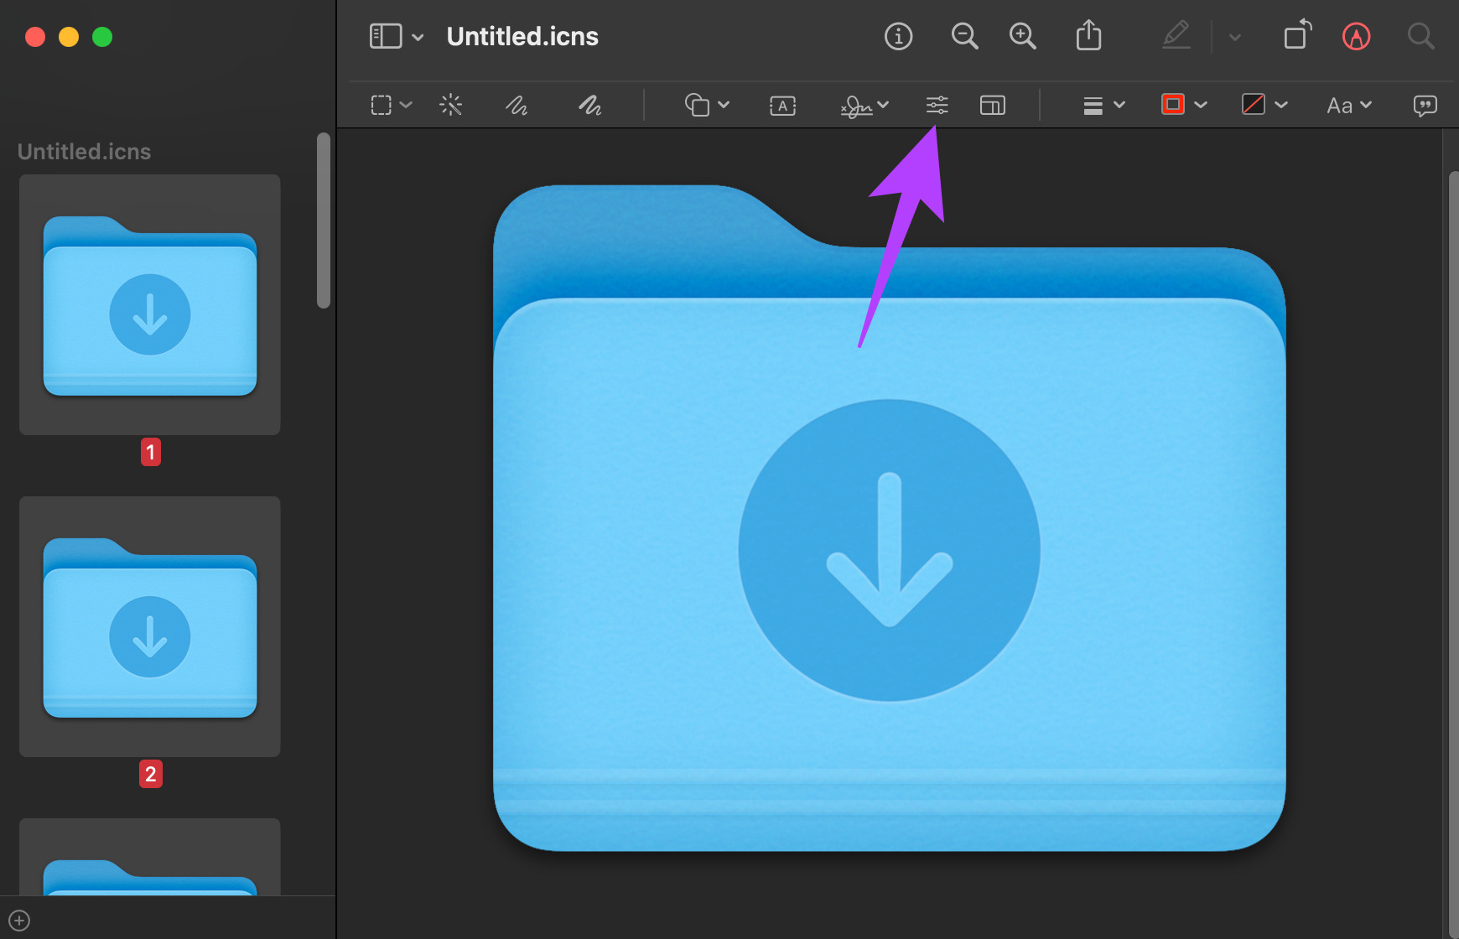The height and width of the screenshot is (939, 1459).
Task: Expand the Fill Color chevron
Action: tap(1281, 105)
